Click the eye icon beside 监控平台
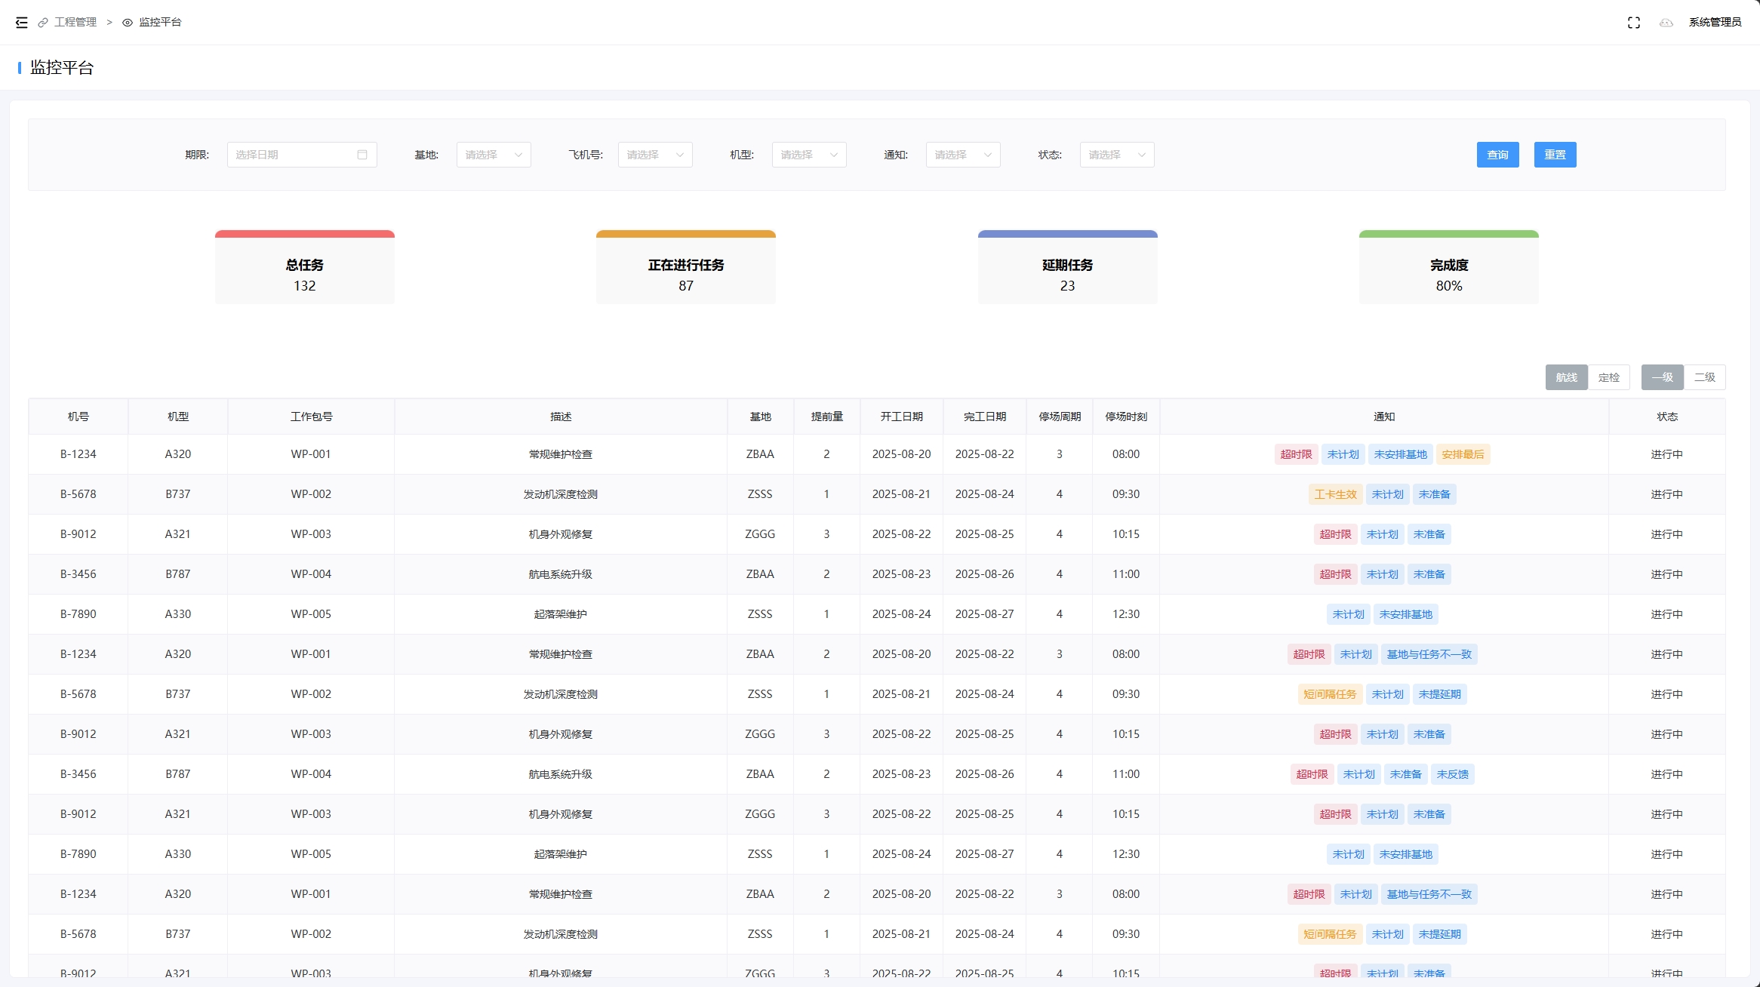This screenshot has height=987, width=1760. pyautogui.click(x=128, y=23)
